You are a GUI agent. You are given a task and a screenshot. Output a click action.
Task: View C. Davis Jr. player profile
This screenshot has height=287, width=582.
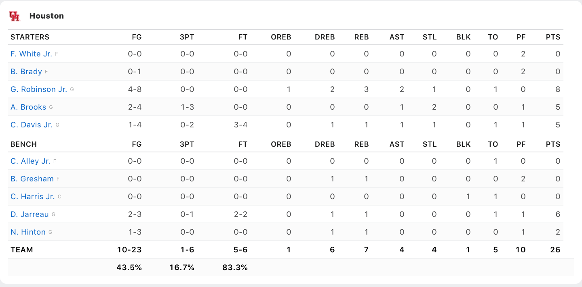[x=32, y=125]
